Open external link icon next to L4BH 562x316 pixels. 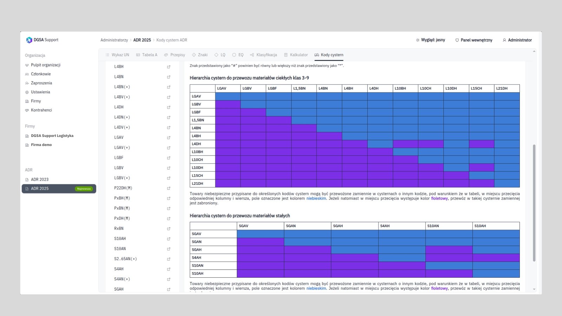coord(169,67)
